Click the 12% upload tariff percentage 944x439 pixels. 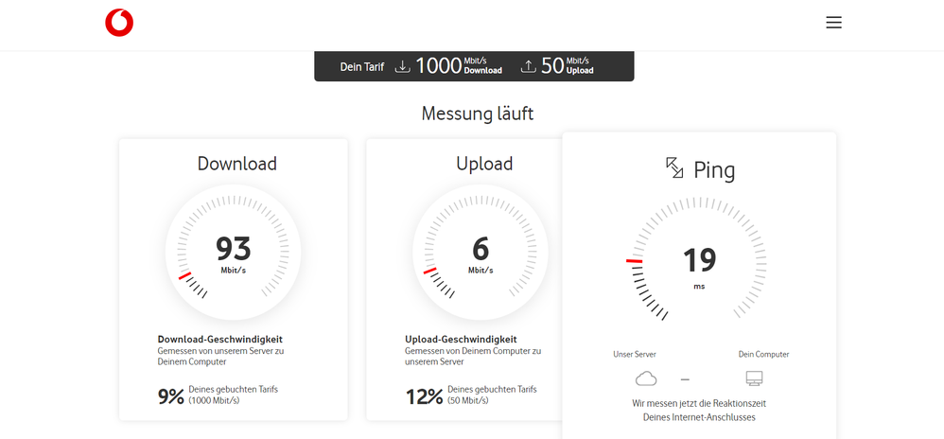point(423,395)
